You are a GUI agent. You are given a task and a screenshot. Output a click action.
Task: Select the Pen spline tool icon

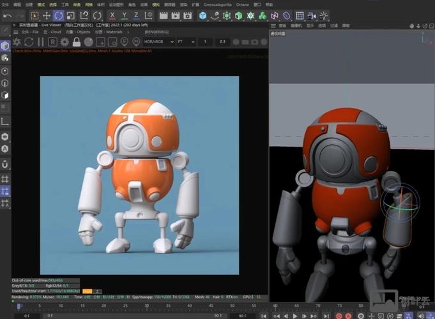(x=214, y=15)
